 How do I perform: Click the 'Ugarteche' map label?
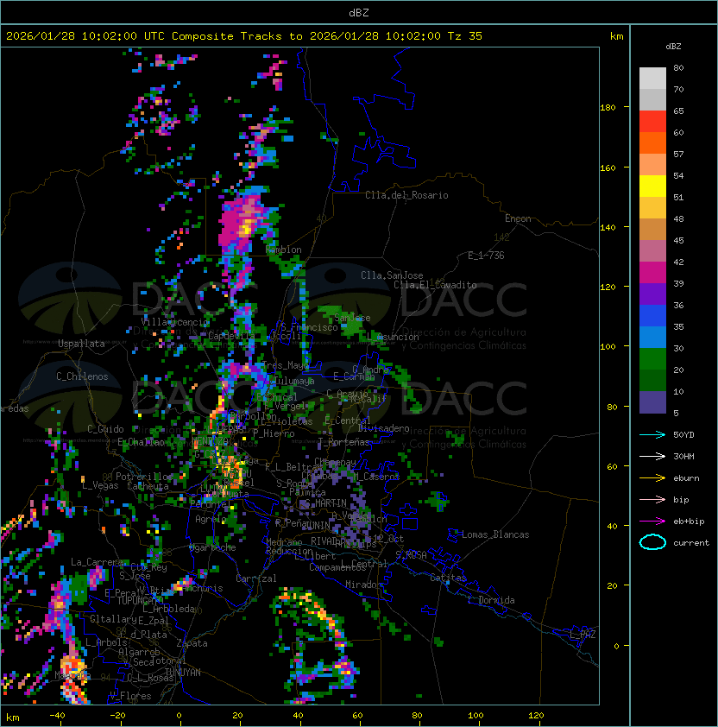pyautogui.click(x=213, y=547)
